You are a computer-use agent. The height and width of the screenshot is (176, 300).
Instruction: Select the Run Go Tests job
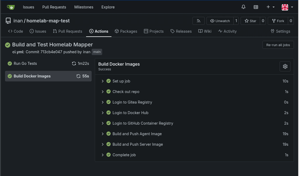(x=25, y=63)
